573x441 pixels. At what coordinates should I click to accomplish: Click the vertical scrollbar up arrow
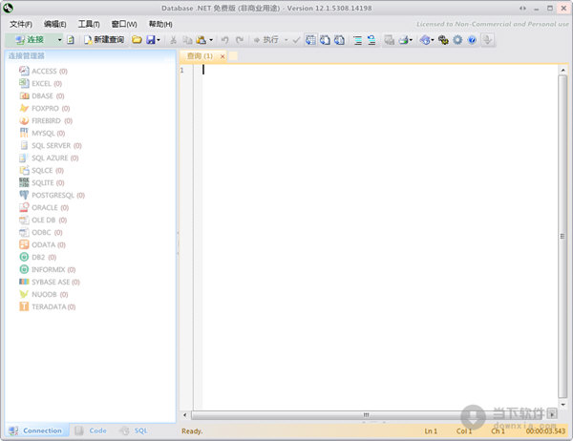pos(562,70)
